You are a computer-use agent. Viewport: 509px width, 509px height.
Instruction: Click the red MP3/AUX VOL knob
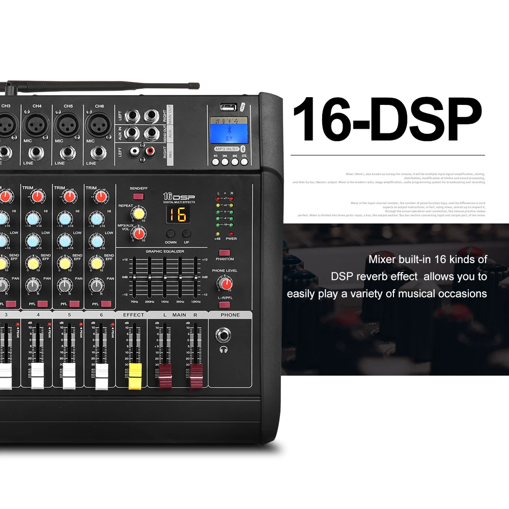click(x=139, y=234)
